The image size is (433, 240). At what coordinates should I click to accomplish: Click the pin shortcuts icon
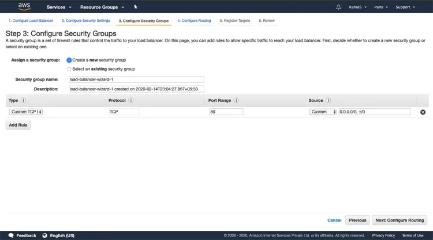(135, 7)
